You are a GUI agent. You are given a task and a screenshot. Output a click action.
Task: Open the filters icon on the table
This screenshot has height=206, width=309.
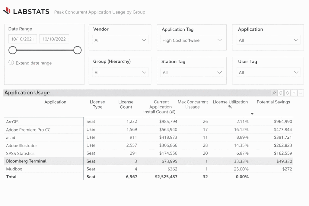(294, 93)
